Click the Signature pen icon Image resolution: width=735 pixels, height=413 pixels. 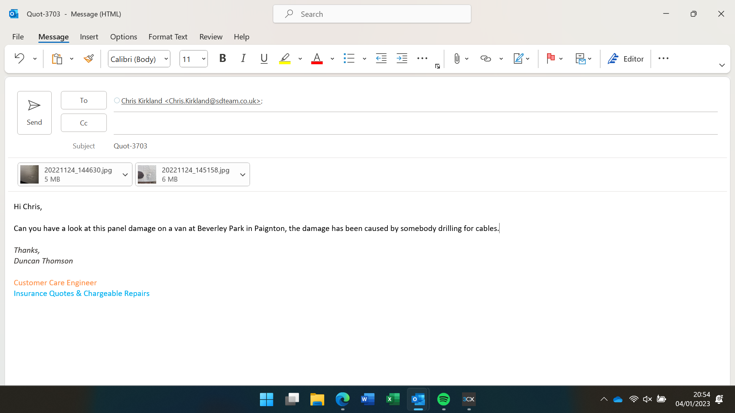(518, 59)
